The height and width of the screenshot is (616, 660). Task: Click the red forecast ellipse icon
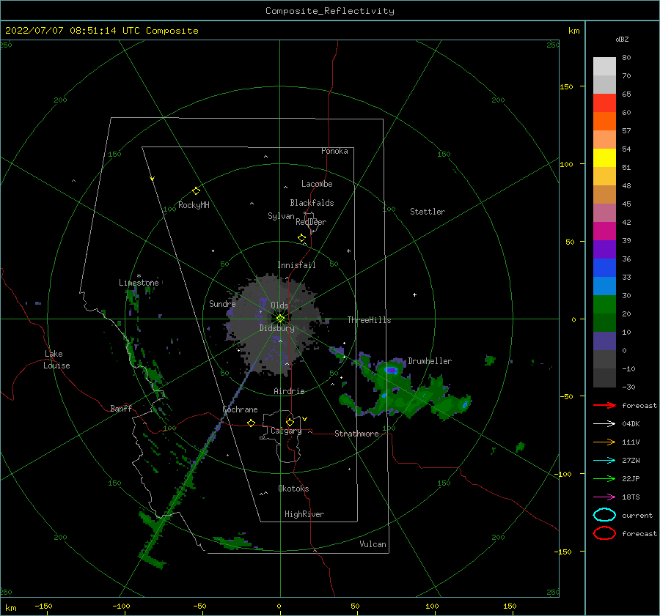point(604,533)
